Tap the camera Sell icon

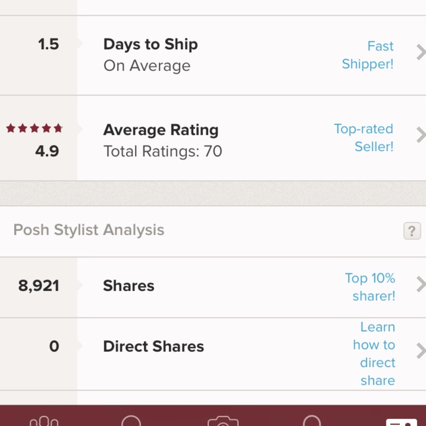tap(222, 422)
